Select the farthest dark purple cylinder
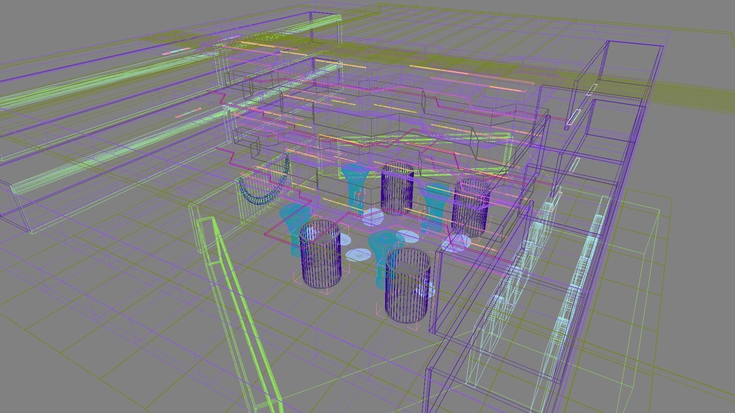Image resolution: width=735 pixels, height=413 pixels. pos(397,189)
